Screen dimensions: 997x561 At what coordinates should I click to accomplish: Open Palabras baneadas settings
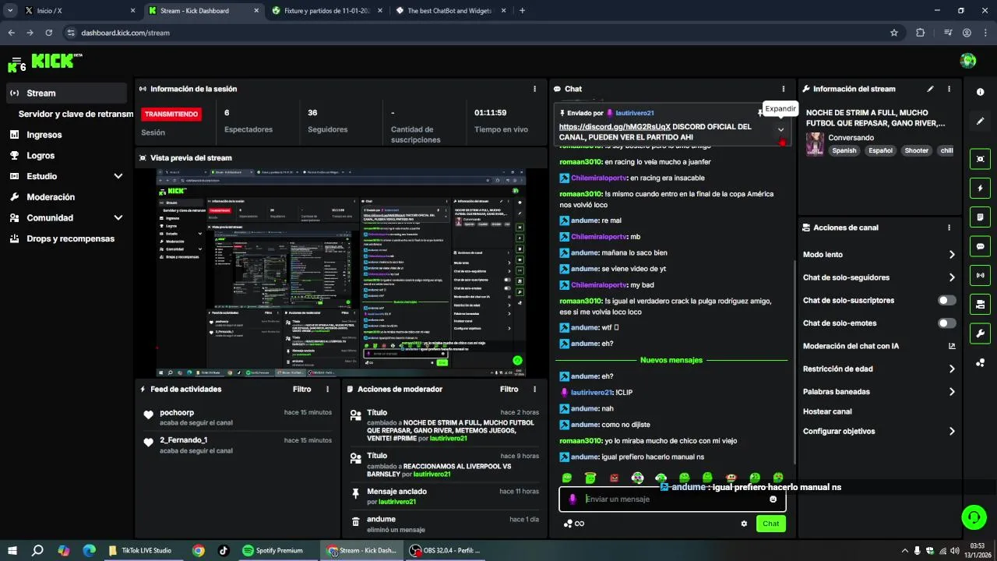879,392
